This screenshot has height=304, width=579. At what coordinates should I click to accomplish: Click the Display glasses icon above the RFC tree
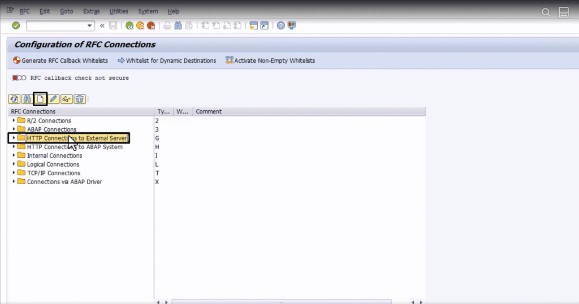(67, 99)
